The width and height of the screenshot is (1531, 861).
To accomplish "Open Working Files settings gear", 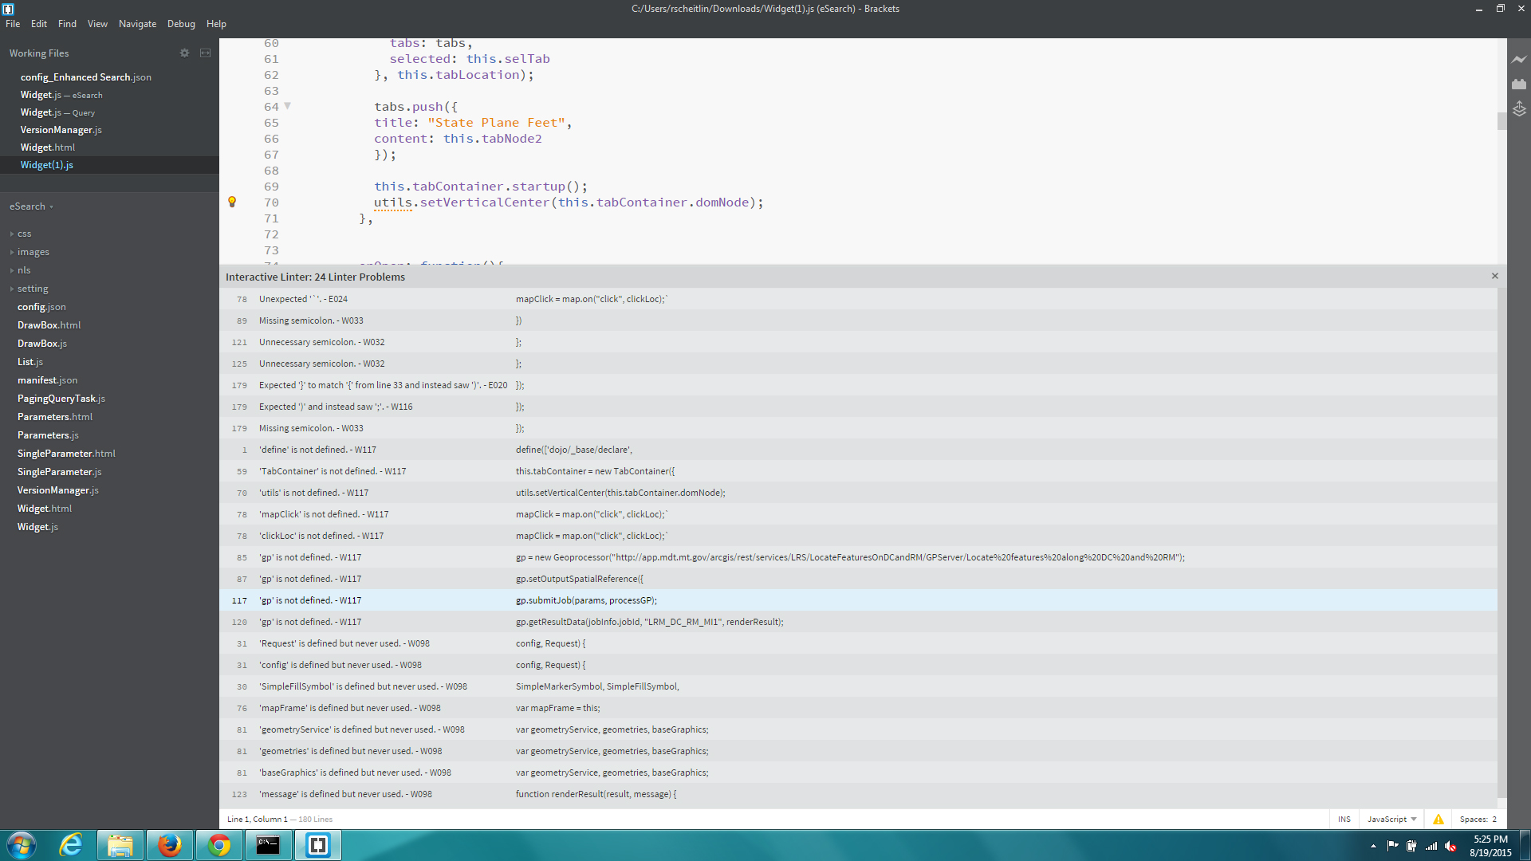I will point(184,53).
